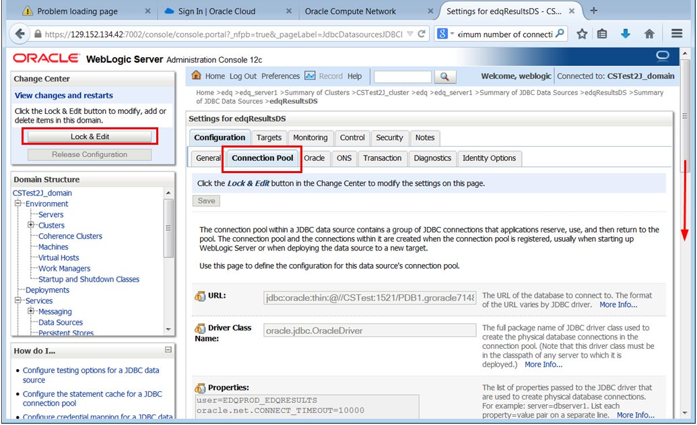Open the bookmarks list icon
This screenshot has height=425, width=697.
pyautogui.click(x=602, y=34)
